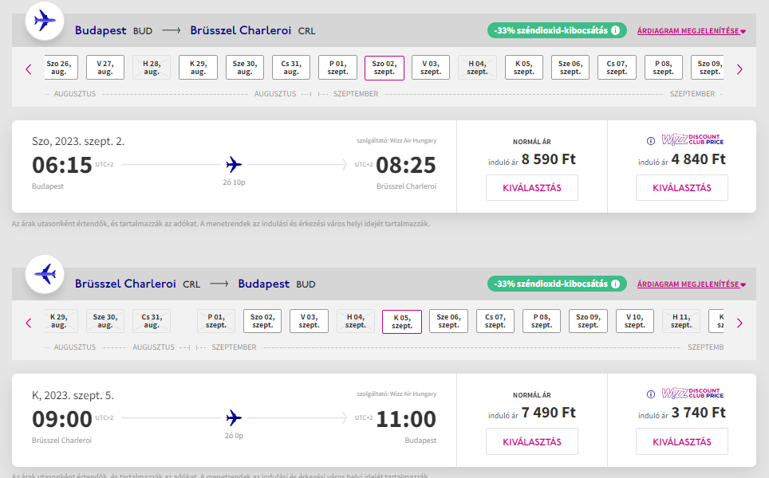Click info icon on return carbon-emission badge
Image resolution: width=769 pixels, height=478 pixels.
(x=615, y=284)
